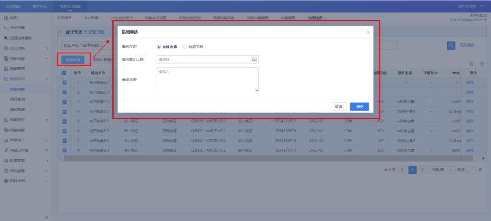Toggle the select-all checkbox in table header
The width and height of the screenshot is (491, 221).
click(64, 73)
